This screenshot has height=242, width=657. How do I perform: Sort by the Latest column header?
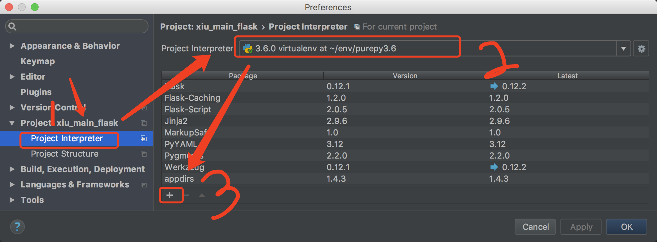[x=567, y=76]
